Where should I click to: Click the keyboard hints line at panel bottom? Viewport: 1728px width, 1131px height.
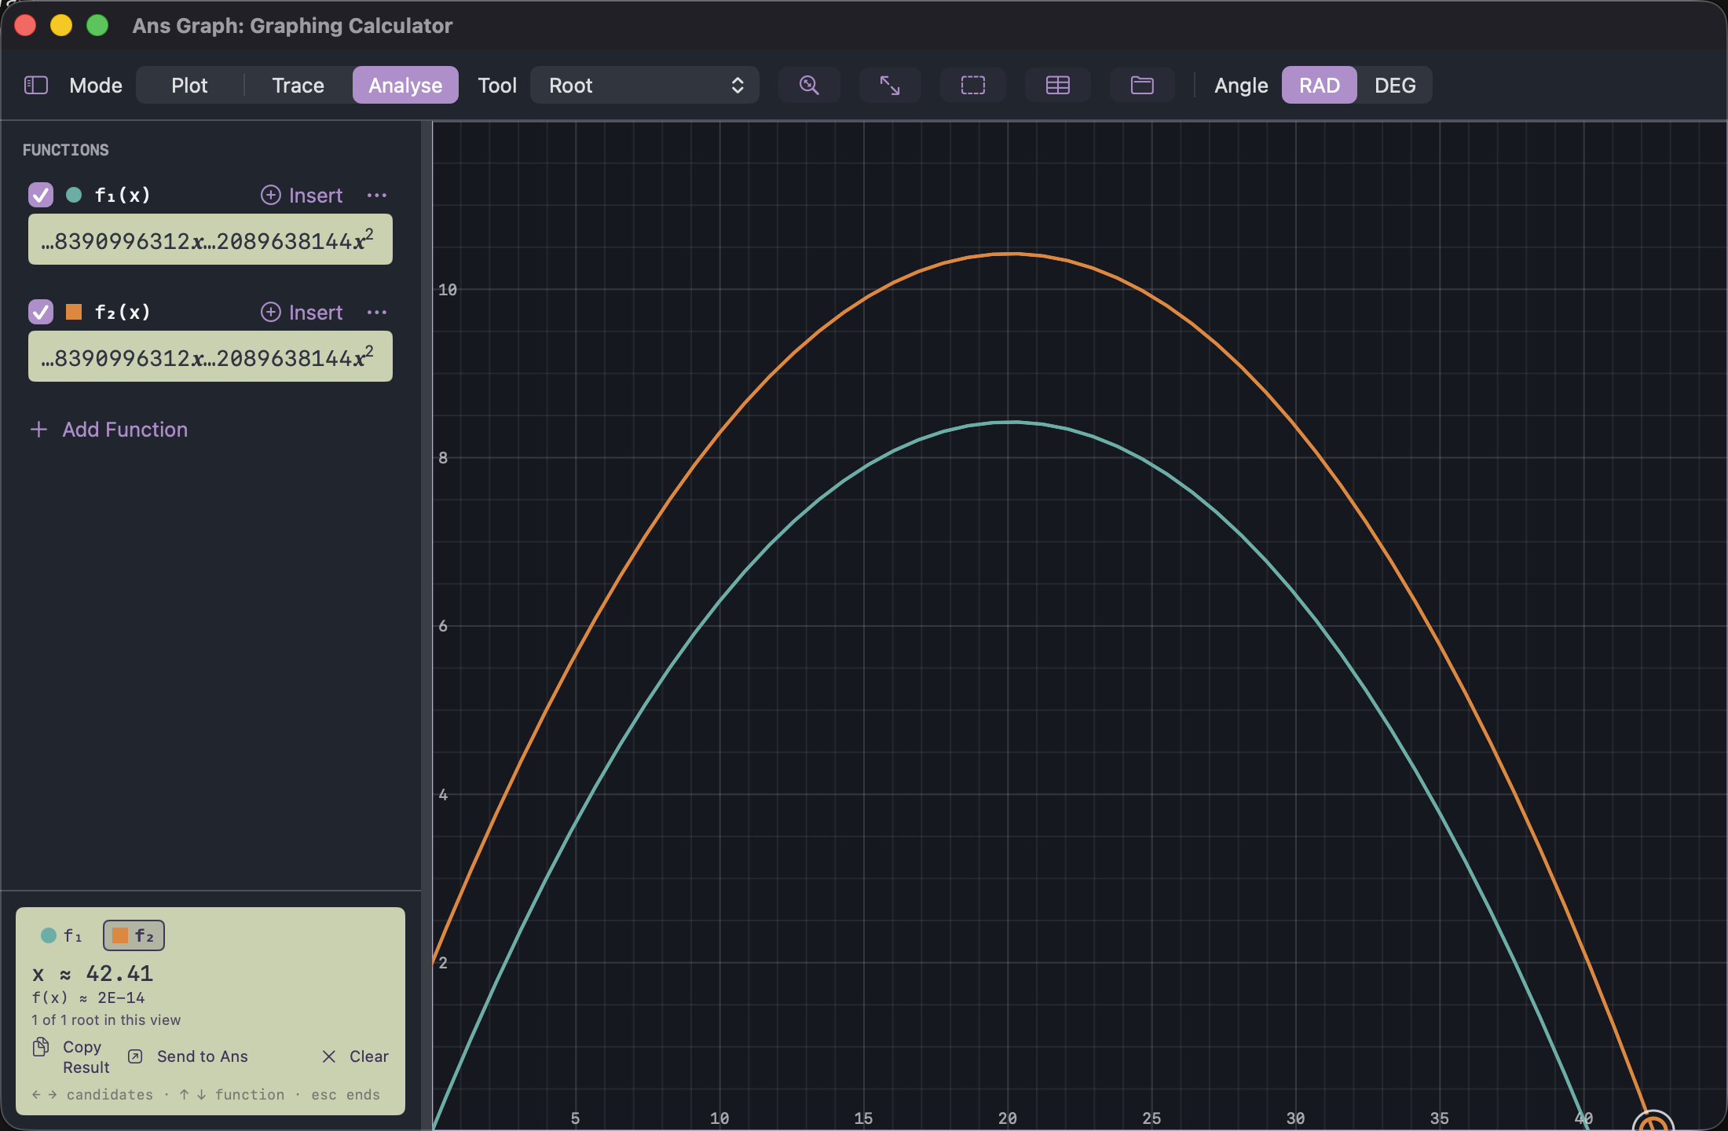point(206,1094)
